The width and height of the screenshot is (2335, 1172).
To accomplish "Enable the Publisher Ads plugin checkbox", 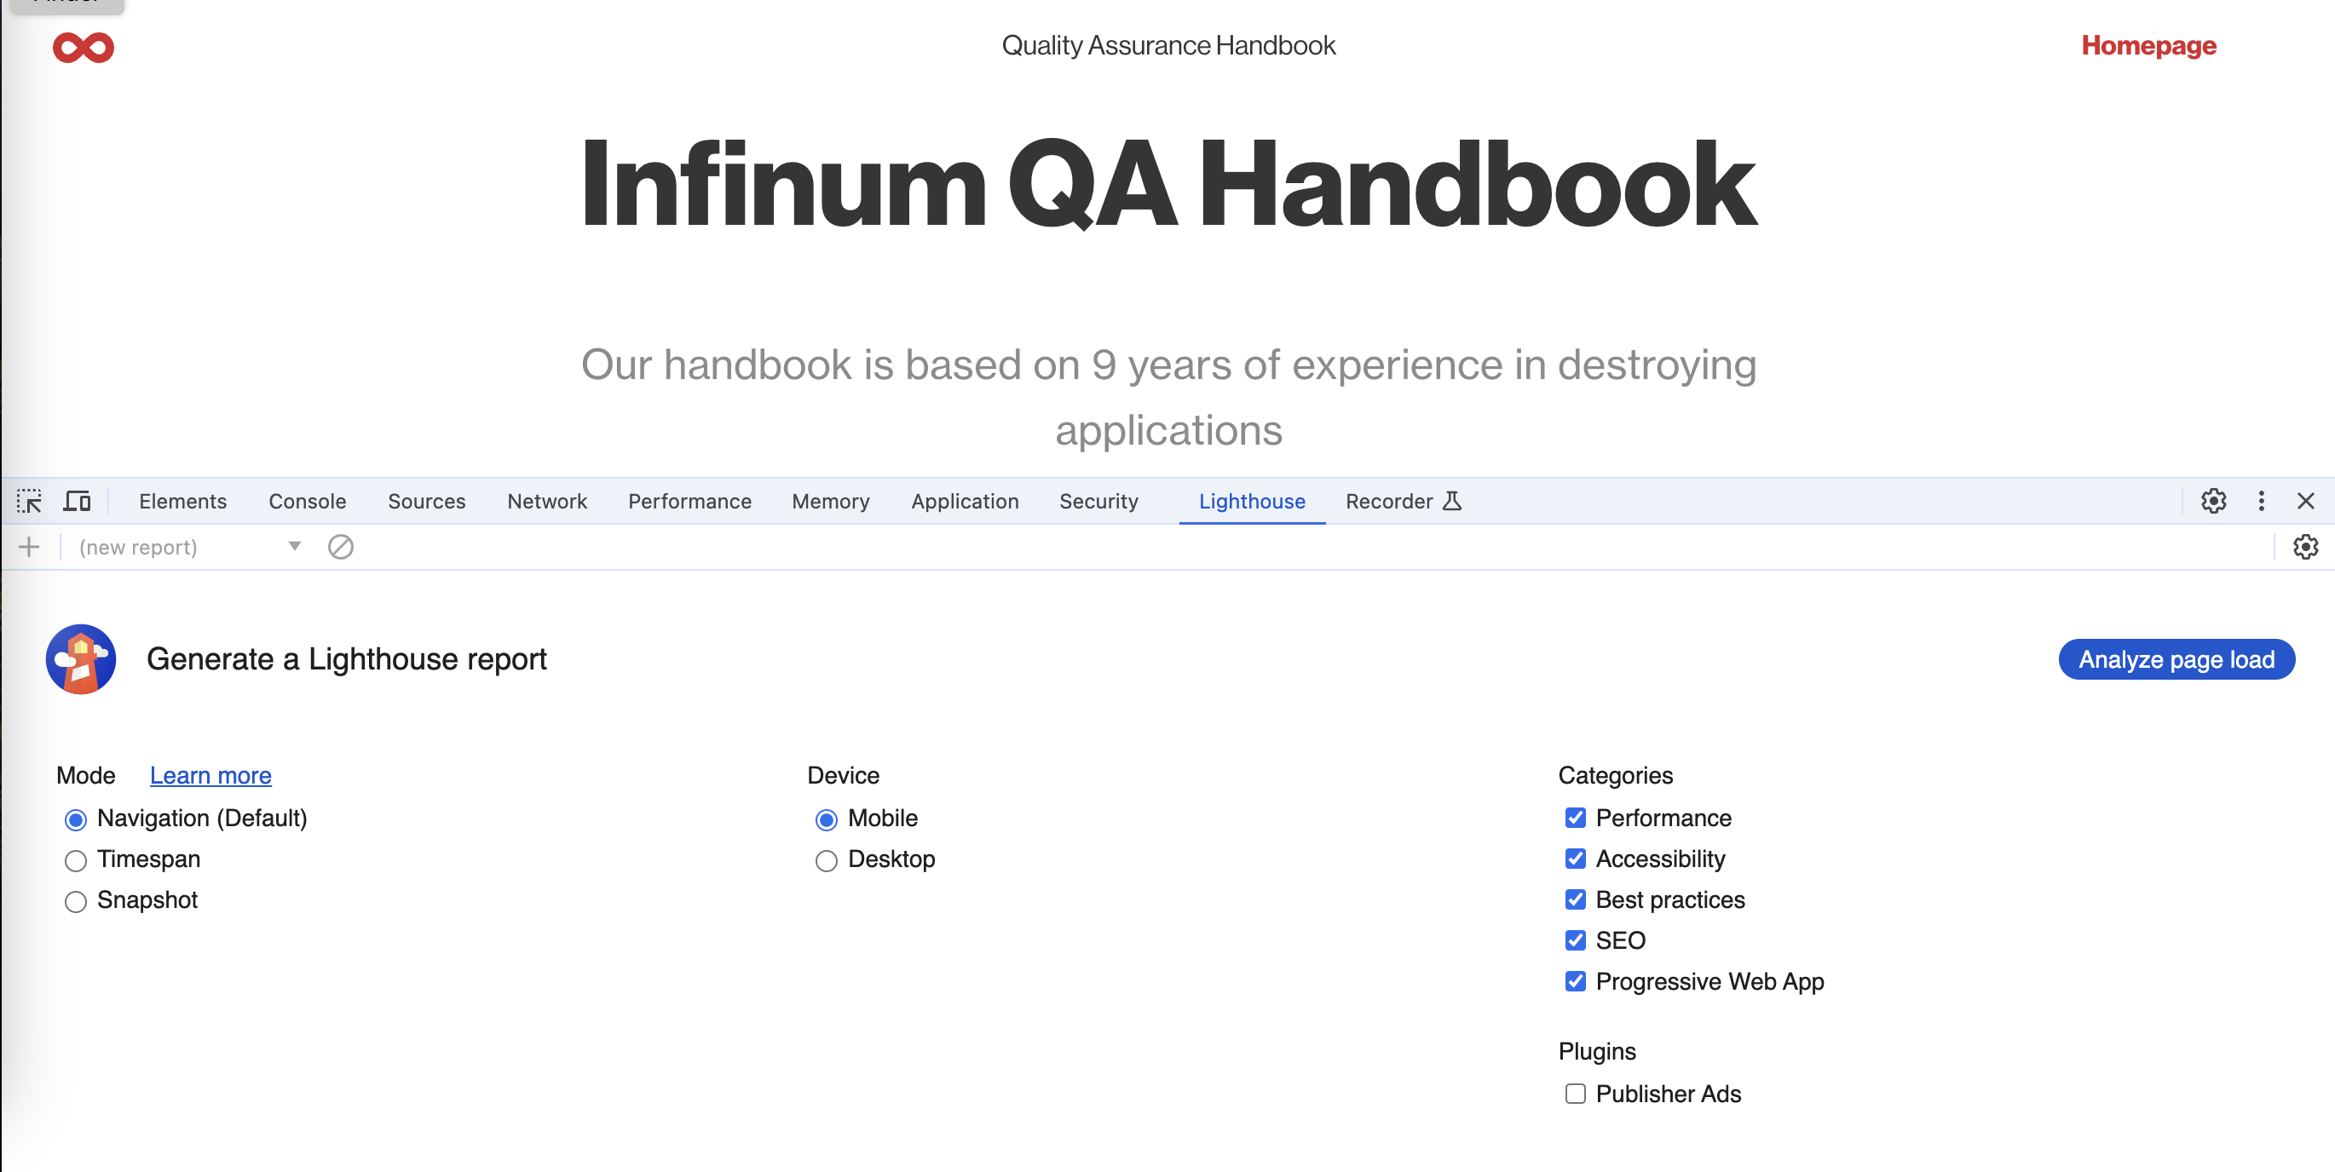I will tap(1576, 1094).
